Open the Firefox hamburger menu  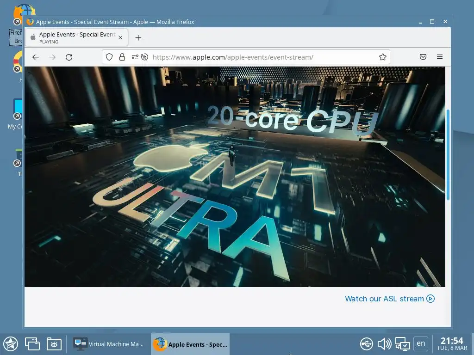(x=440, y=57)
